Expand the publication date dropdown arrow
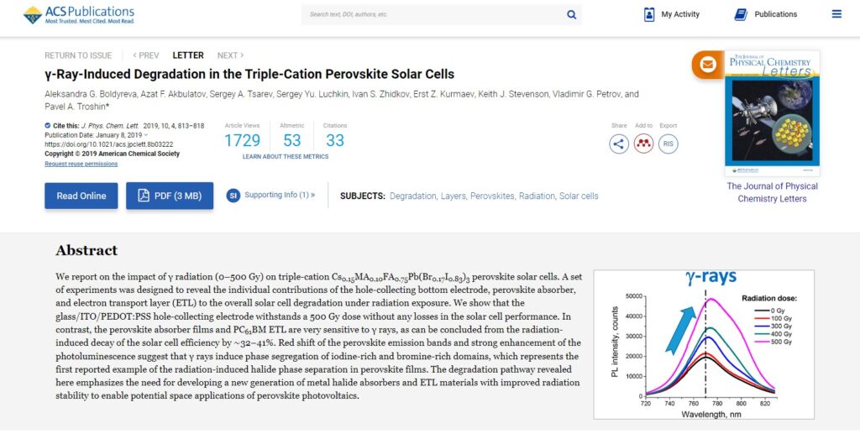The image size is (860, 439). [x=146, y=135]
